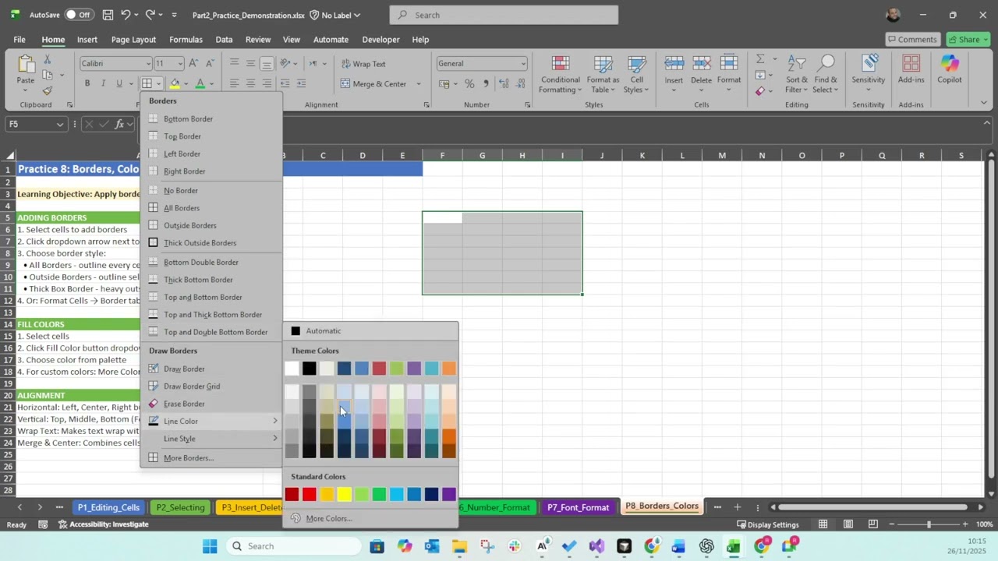Image resolution: width=998 pixels, height=561 pixels.
Task: Click the AutoSum sigma icon
Action: (x=760, y=60)
